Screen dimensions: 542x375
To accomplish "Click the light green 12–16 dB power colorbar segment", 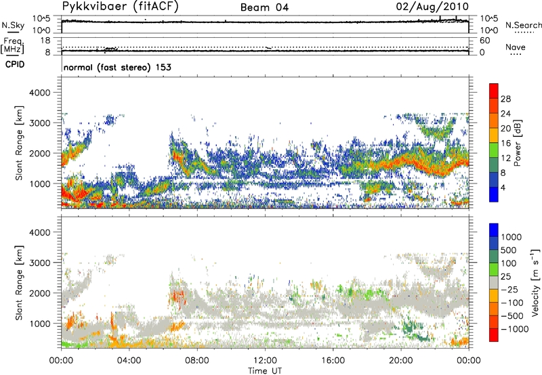I will click(494, 150).
